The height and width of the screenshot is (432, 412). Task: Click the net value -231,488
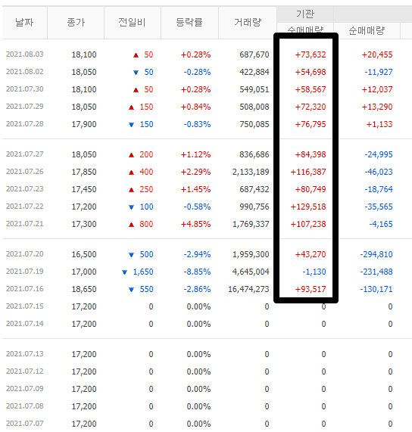[376, 272]
